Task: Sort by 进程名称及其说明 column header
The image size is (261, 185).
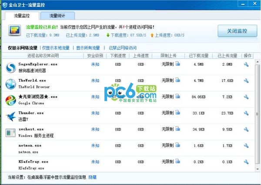Action: [43, 56]
